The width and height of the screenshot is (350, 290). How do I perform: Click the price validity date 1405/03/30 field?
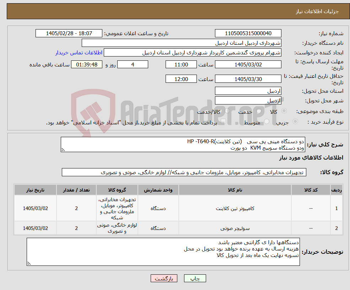[x=248, y=79]
